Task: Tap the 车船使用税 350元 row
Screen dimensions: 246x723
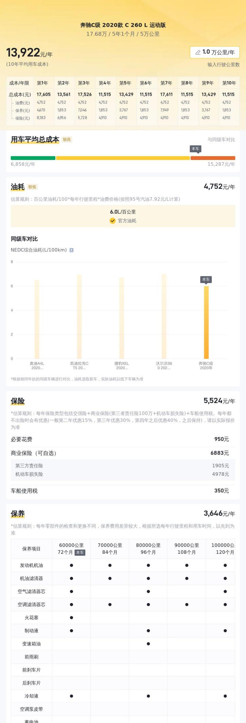Action: pos(123,491)
